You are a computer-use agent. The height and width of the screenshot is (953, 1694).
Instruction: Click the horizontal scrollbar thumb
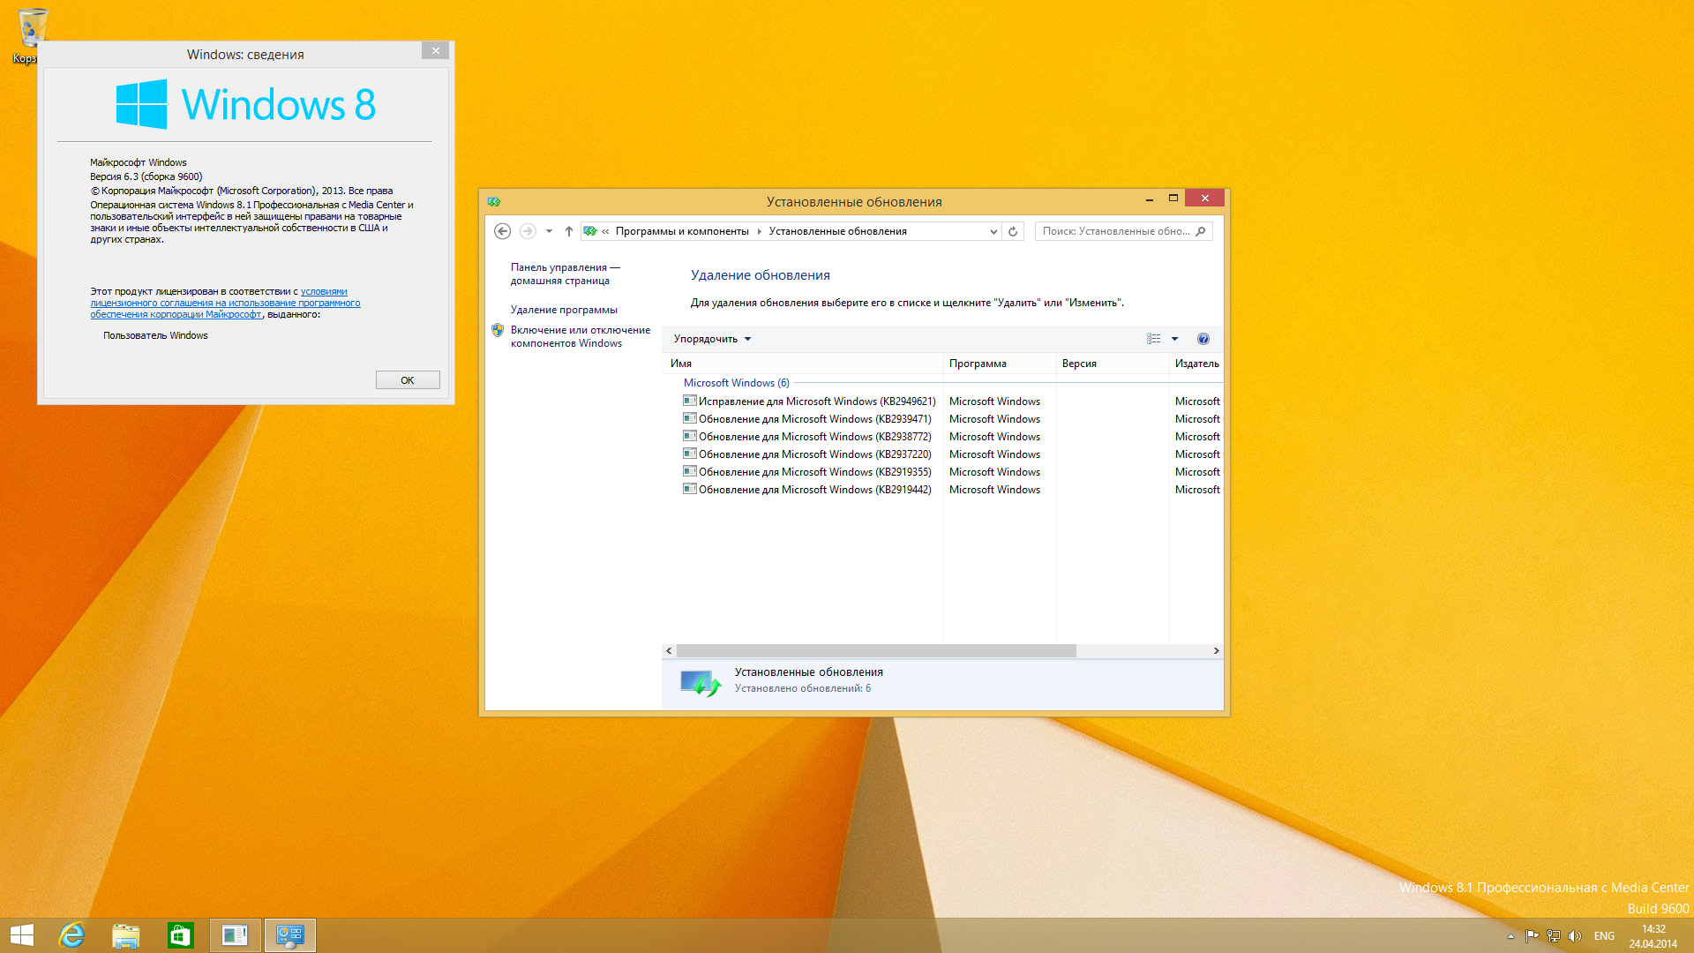(876, 651)
